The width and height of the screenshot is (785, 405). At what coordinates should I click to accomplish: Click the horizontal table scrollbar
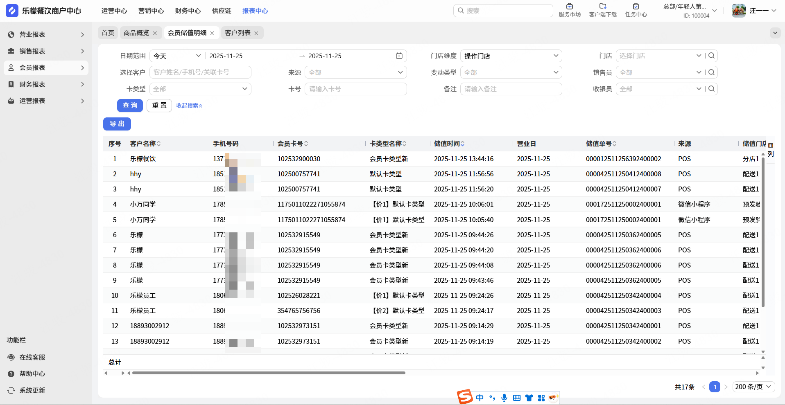point(269,373)
